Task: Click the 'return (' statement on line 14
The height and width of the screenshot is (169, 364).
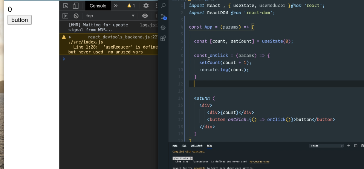Action: 205,98
